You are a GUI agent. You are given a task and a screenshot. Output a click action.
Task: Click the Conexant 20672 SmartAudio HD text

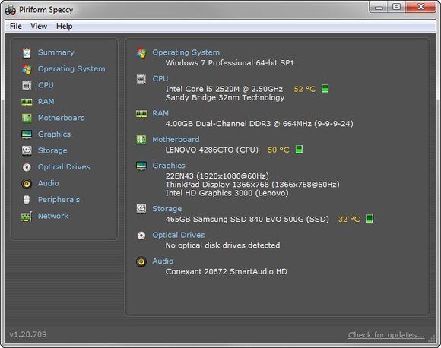tap(227, 271)
